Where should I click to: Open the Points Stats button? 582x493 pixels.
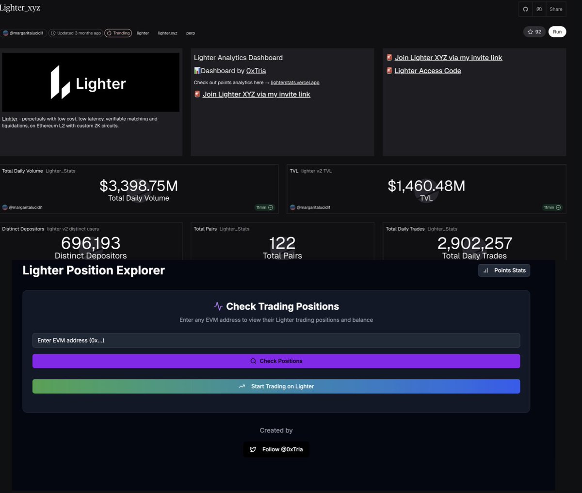[x=504, y=270]
